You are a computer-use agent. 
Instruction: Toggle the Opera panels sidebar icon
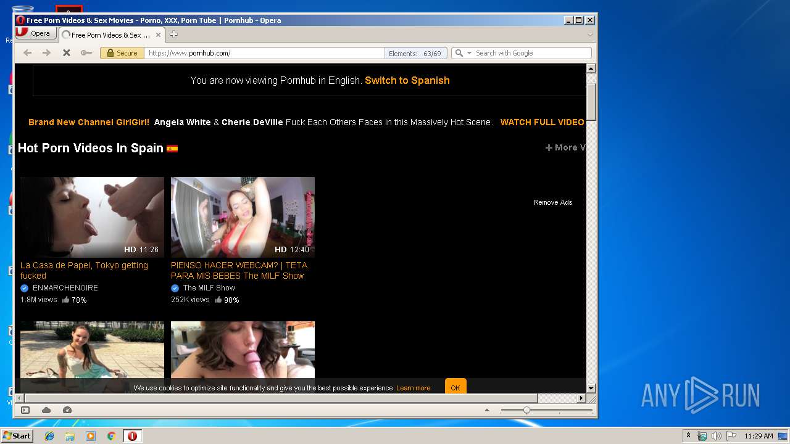tap(25, 410)
